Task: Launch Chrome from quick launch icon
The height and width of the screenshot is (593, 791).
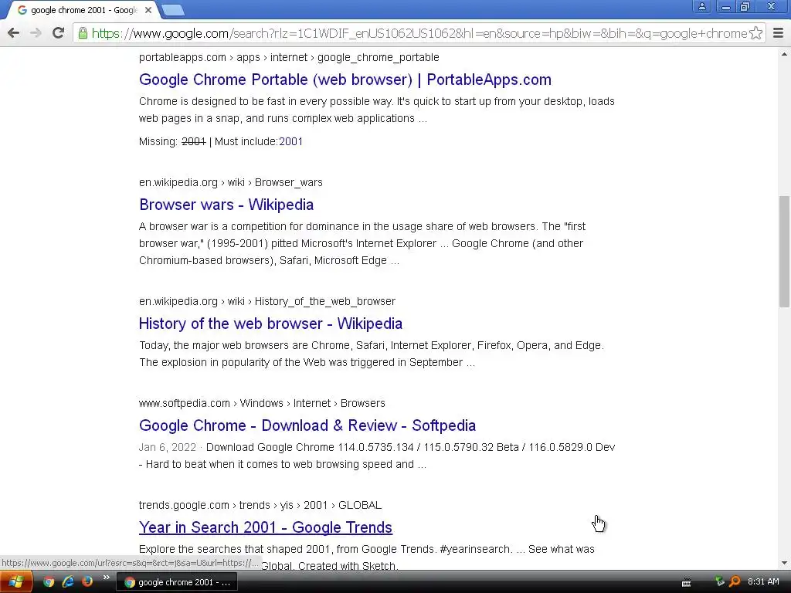Action: 49,582
